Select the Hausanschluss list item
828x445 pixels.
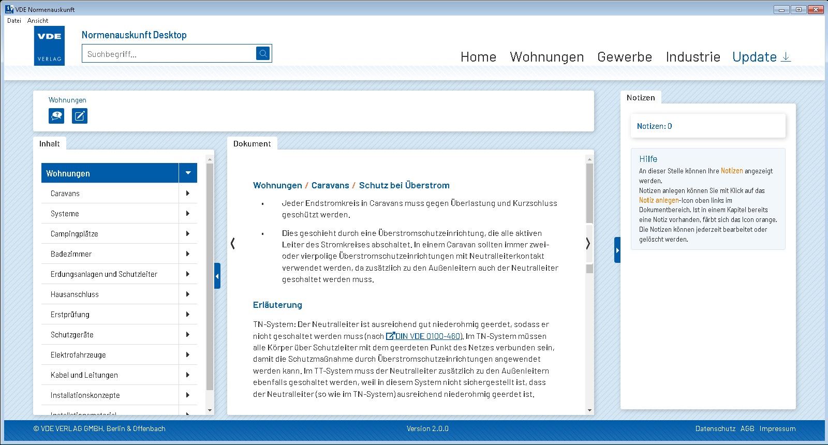tap(110, 294)
